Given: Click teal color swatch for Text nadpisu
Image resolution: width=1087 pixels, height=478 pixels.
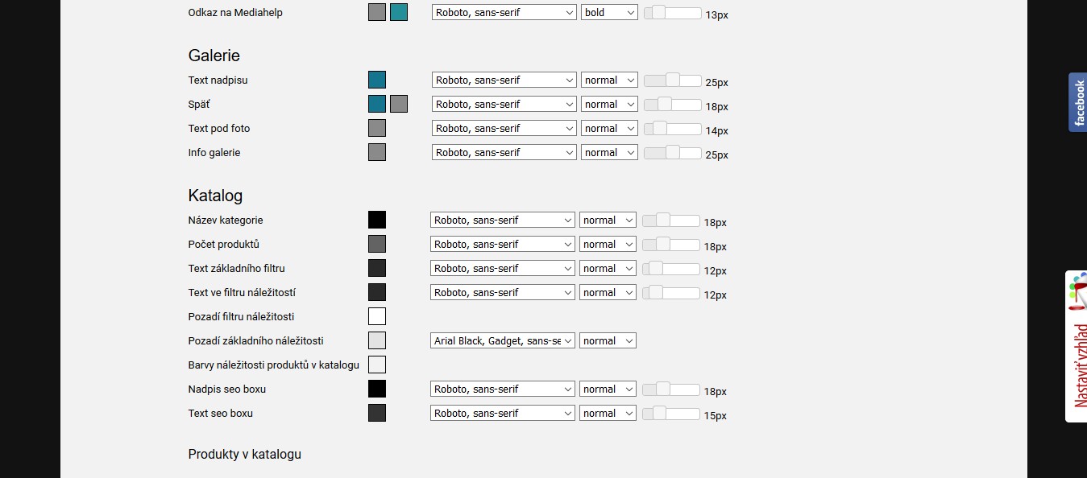Looking at the screenshot, I should point(377,80).
